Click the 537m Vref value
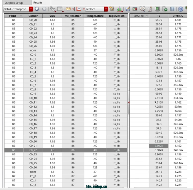The width and height of the screenshot is (193, 190). click(x=178, y=107)
